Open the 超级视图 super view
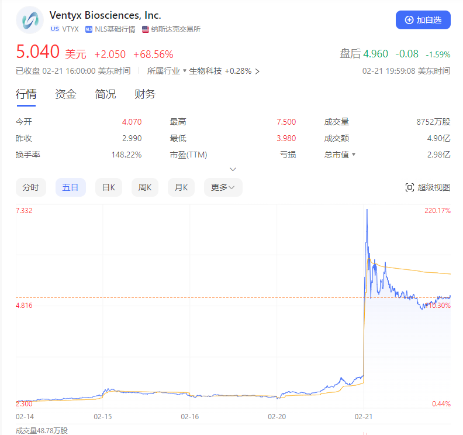This screenshot has height=435, width=463. click(427, 187)
